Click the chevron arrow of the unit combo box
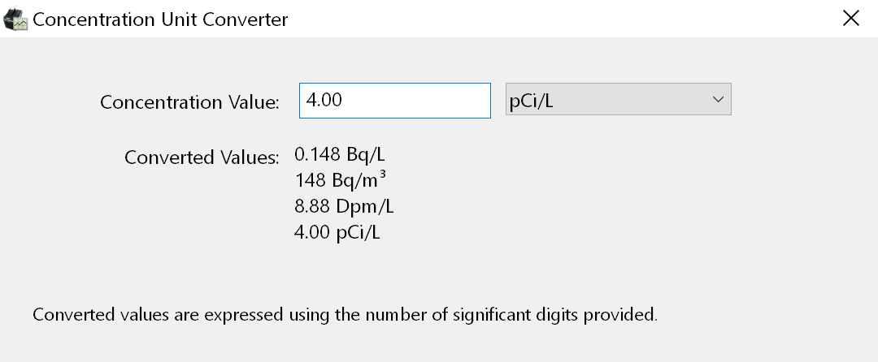 pos(717,100)
